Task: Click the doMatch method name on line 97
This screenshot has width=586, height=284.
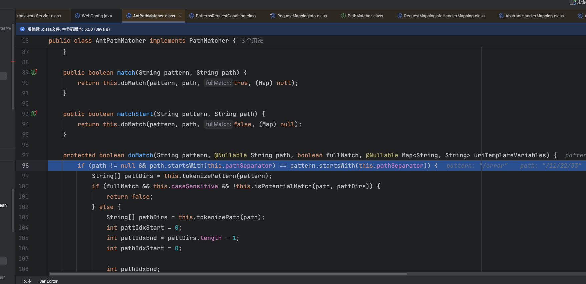Action: [140, 155]
